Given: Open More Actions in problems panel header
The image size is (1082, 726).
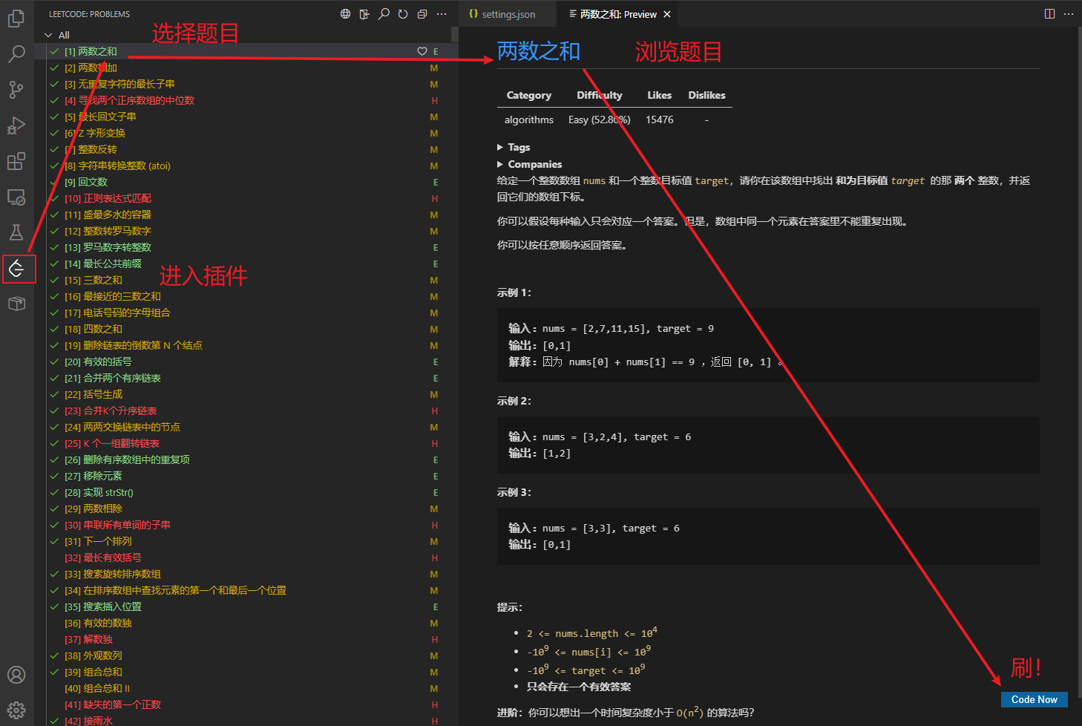Looking at the screenshot, I should tap(442, 14).
